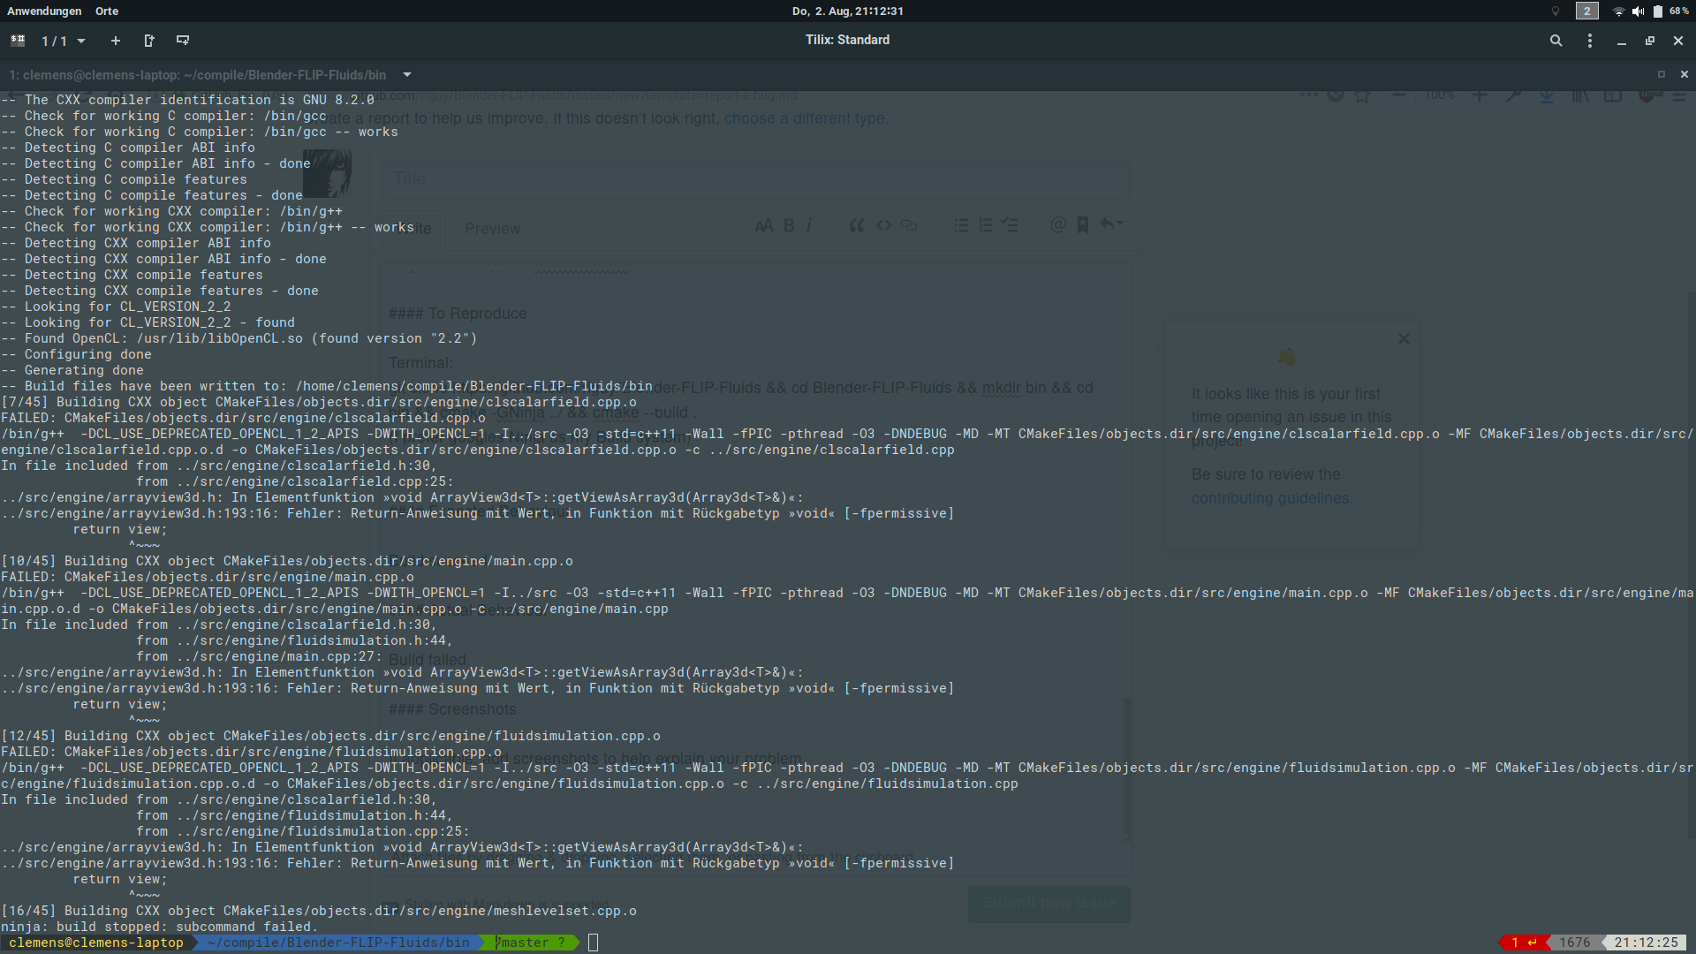Click the Bold icon in the browser editor behind
Image resolution: width=1696 pixels, height=954 pixels.
click(x=789, y=226)
